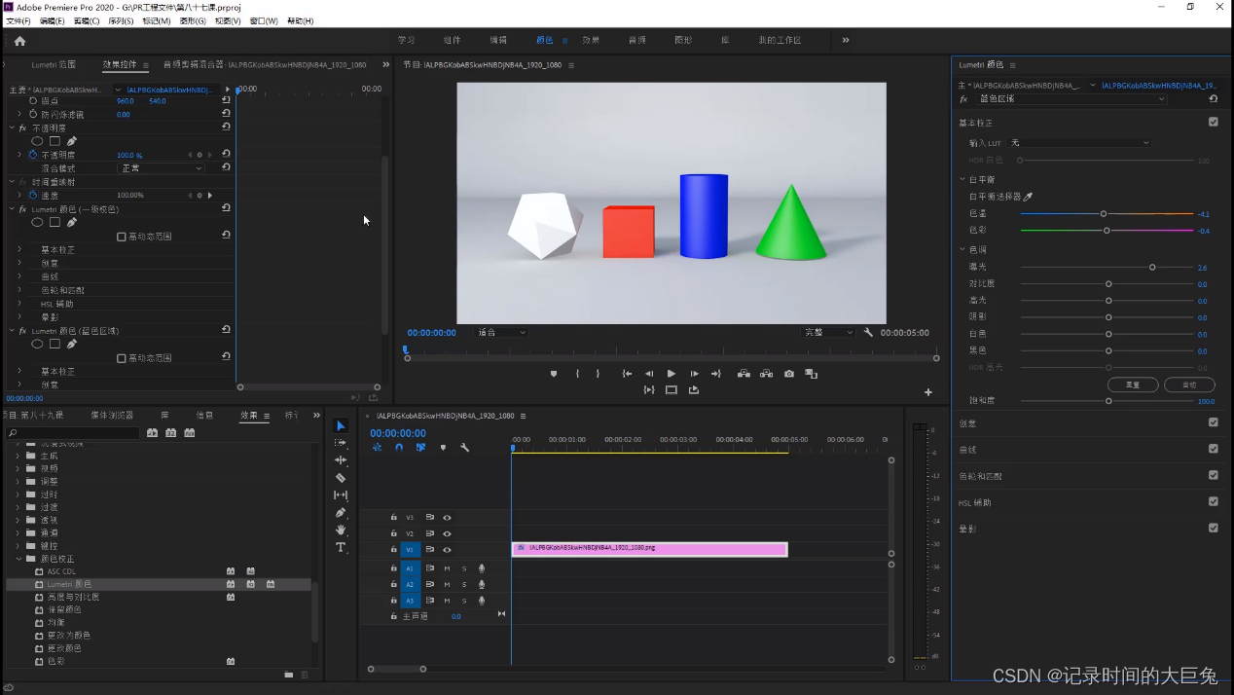Open the 输入 LUT dropdown
This screenshot has width=1234, height=695.
[x=1079, y=143]
